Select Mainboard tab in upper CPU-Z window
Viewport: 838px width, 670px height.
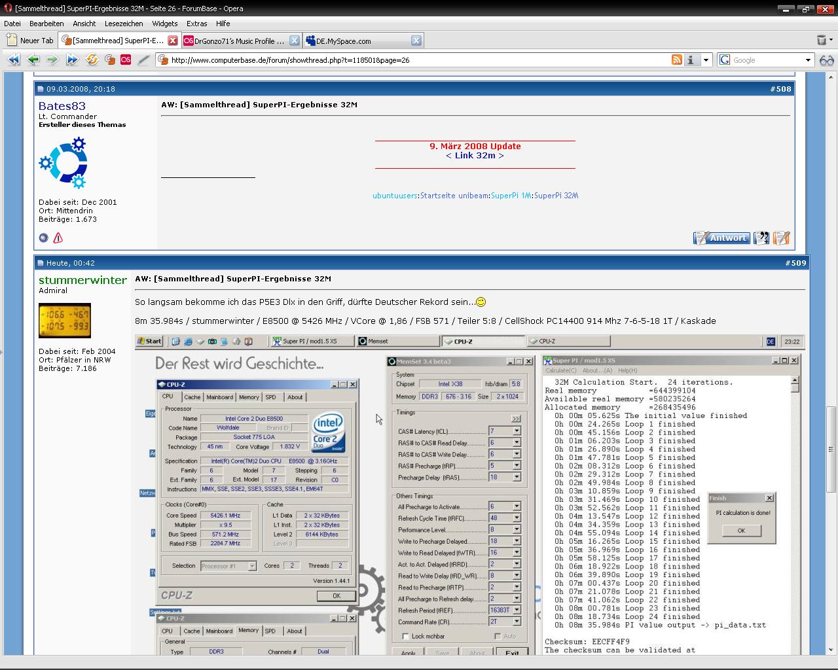point(219,397)
